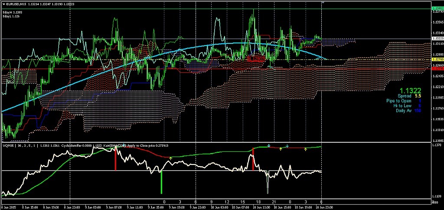Select the second red vertical signal bar
This screenshot has height=210, width=444.
[x=253, y=160]
